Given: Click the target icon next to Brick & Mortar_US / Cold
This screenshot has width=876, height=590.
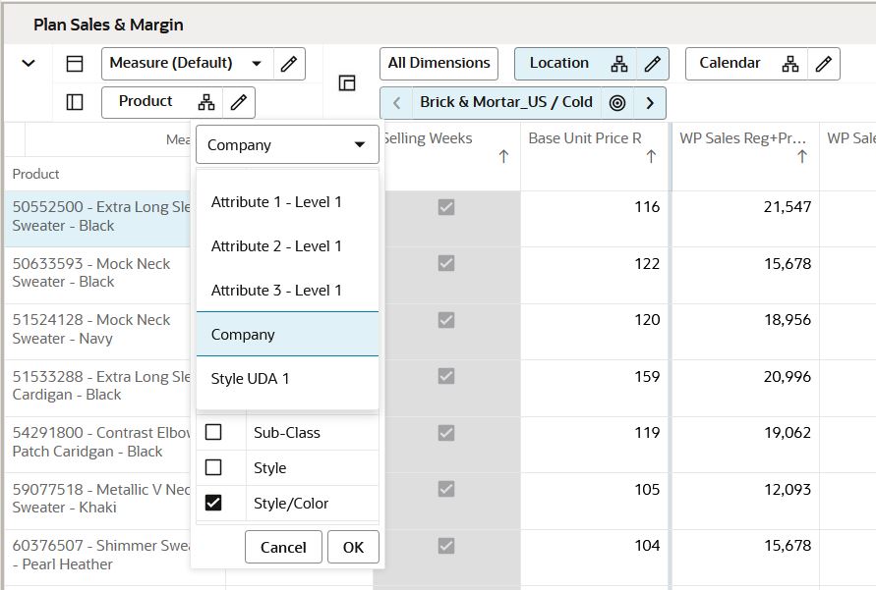Looking at the screenshot, I should click(x=617, y=103).
